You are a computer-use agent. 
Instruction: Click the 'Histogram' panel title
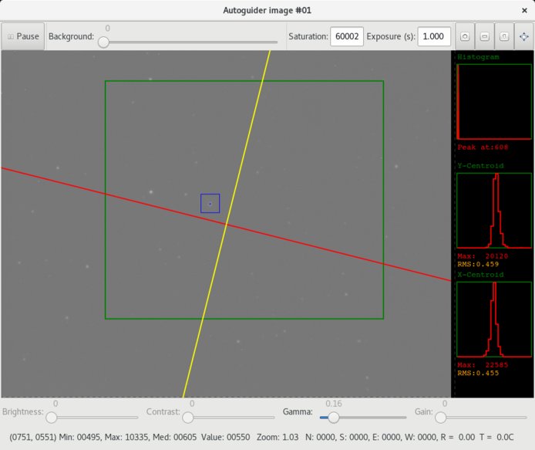tap(478, 57)
